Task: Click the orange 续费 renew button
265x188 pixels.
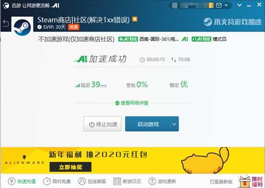Action: click(x=73, y=27)
